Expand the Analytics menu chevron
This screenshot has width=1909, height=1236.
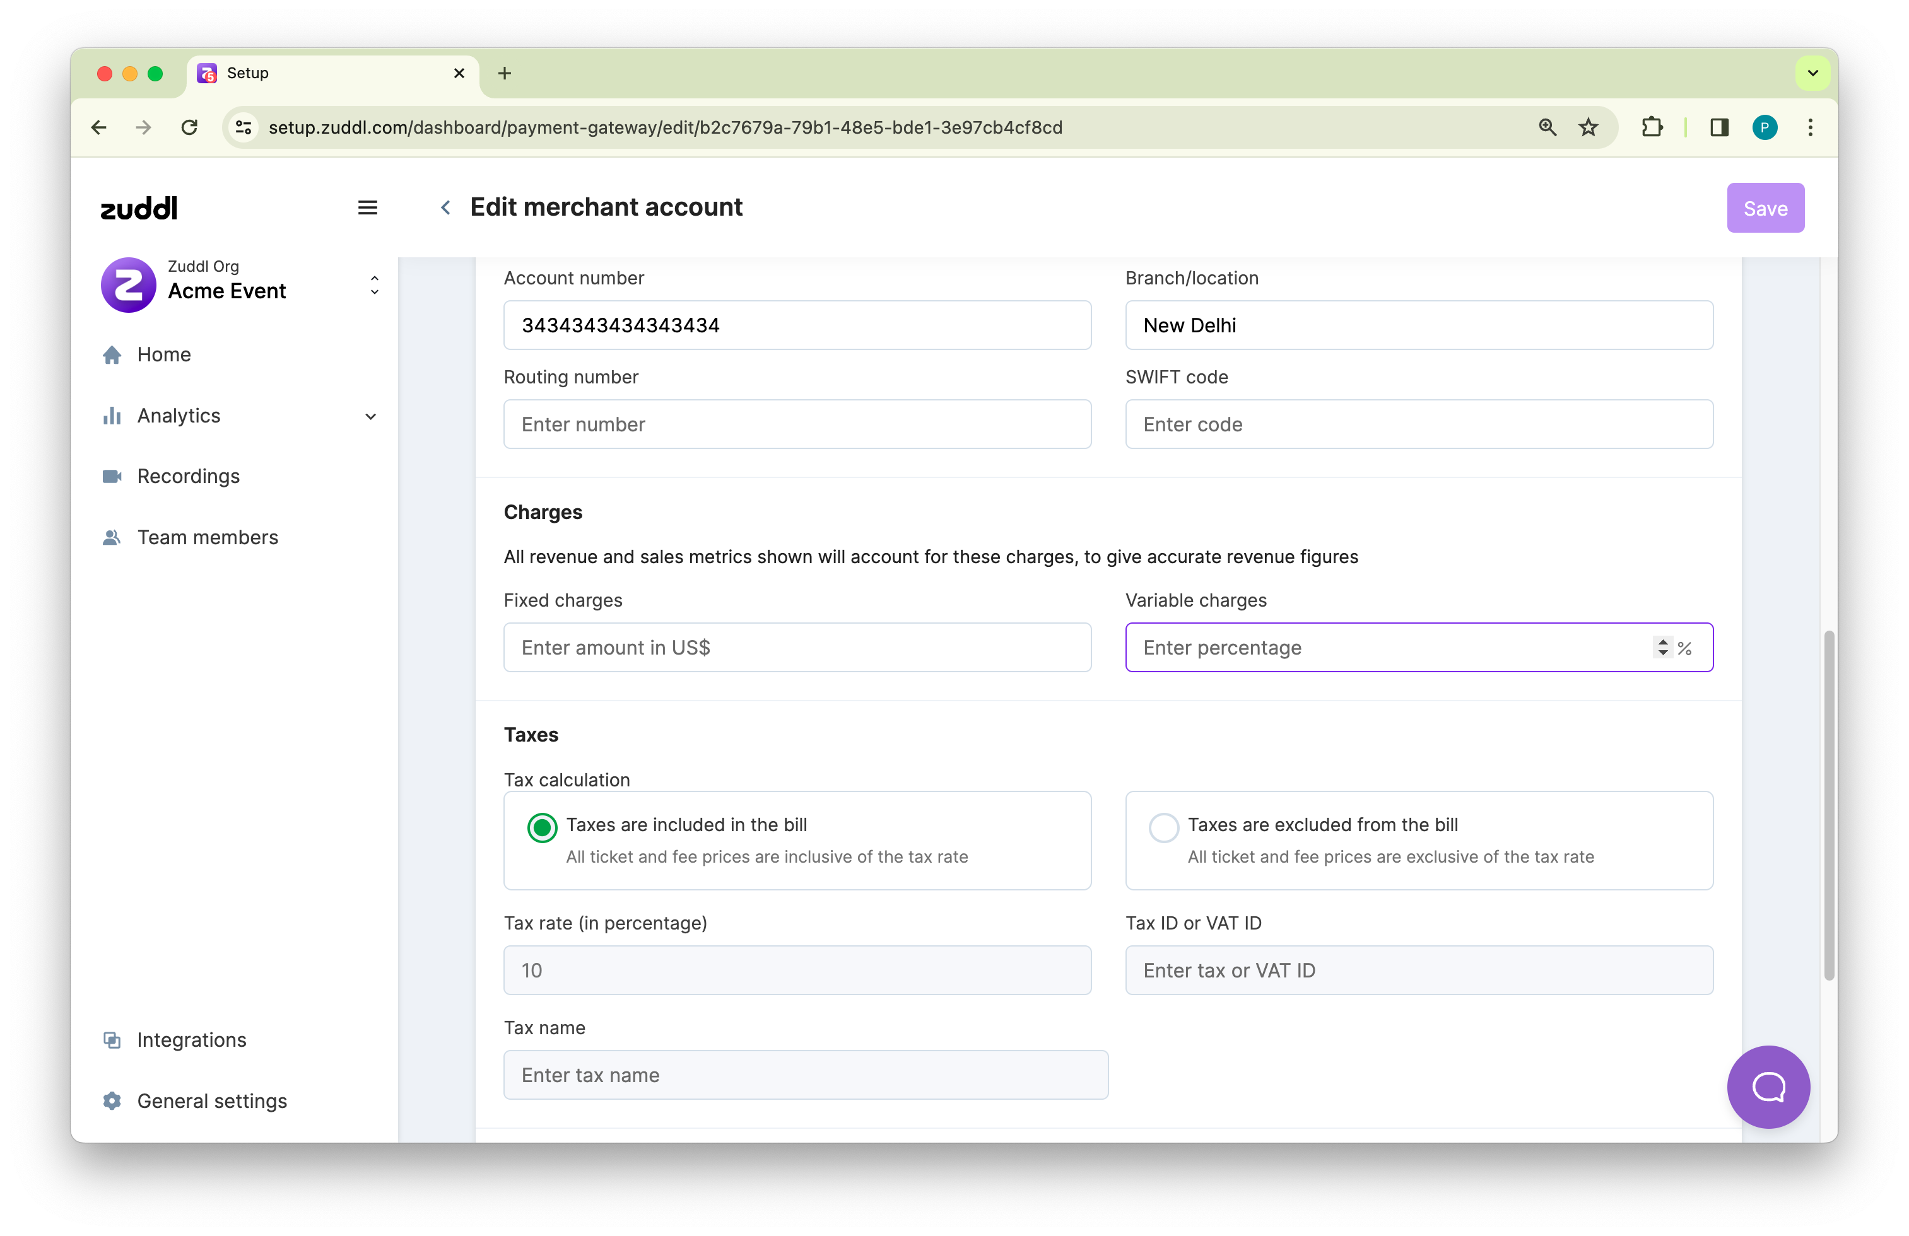370,416
